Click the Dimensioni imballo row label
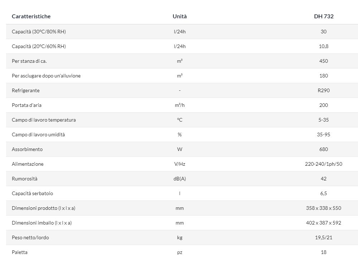The width and height of the screenshot is (358, 264). click(x=42, y=223)
